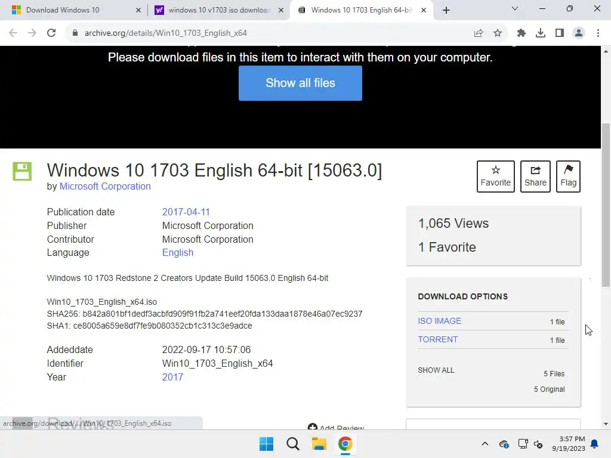Click the scrollbar up arrow
The image size is (611, 458).
pyautogui.click(x=606, y=51)
